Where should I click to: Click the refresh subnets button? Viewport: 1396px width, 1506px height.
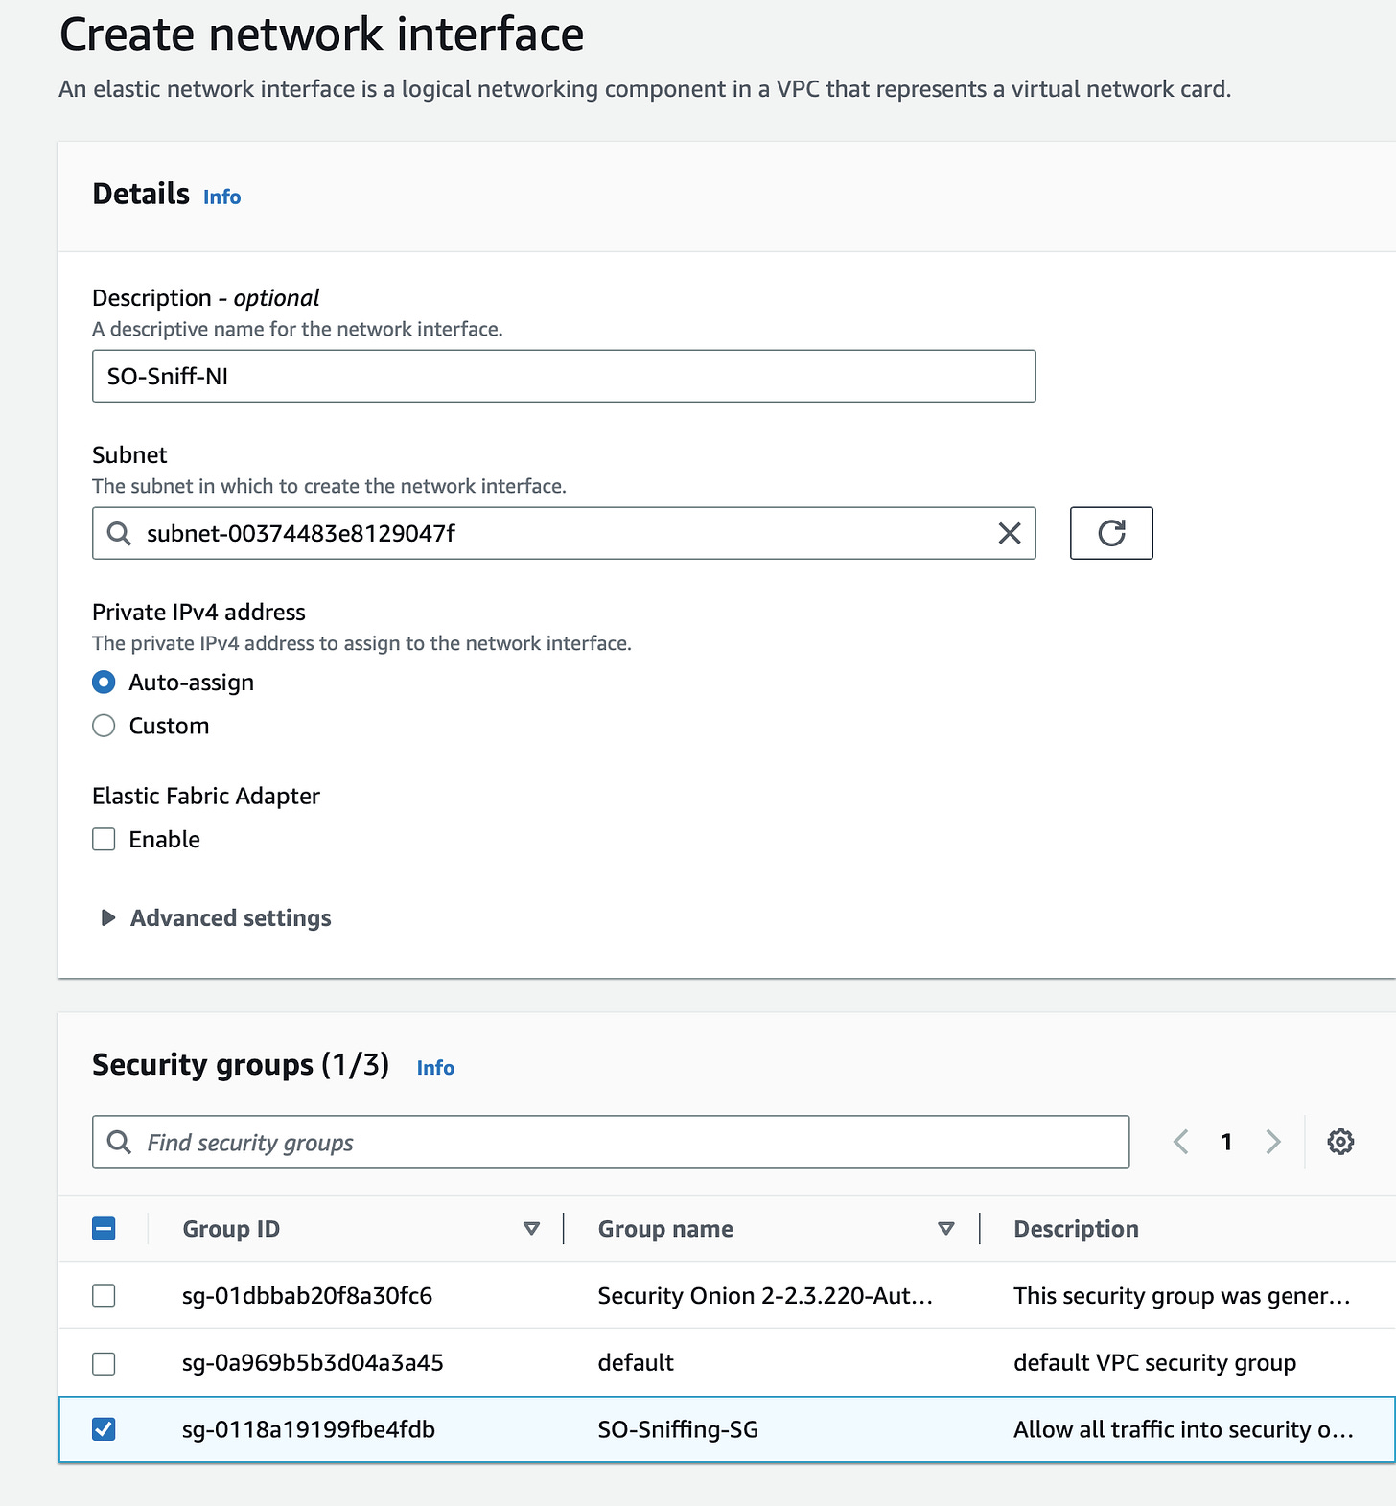point(1110,533)
